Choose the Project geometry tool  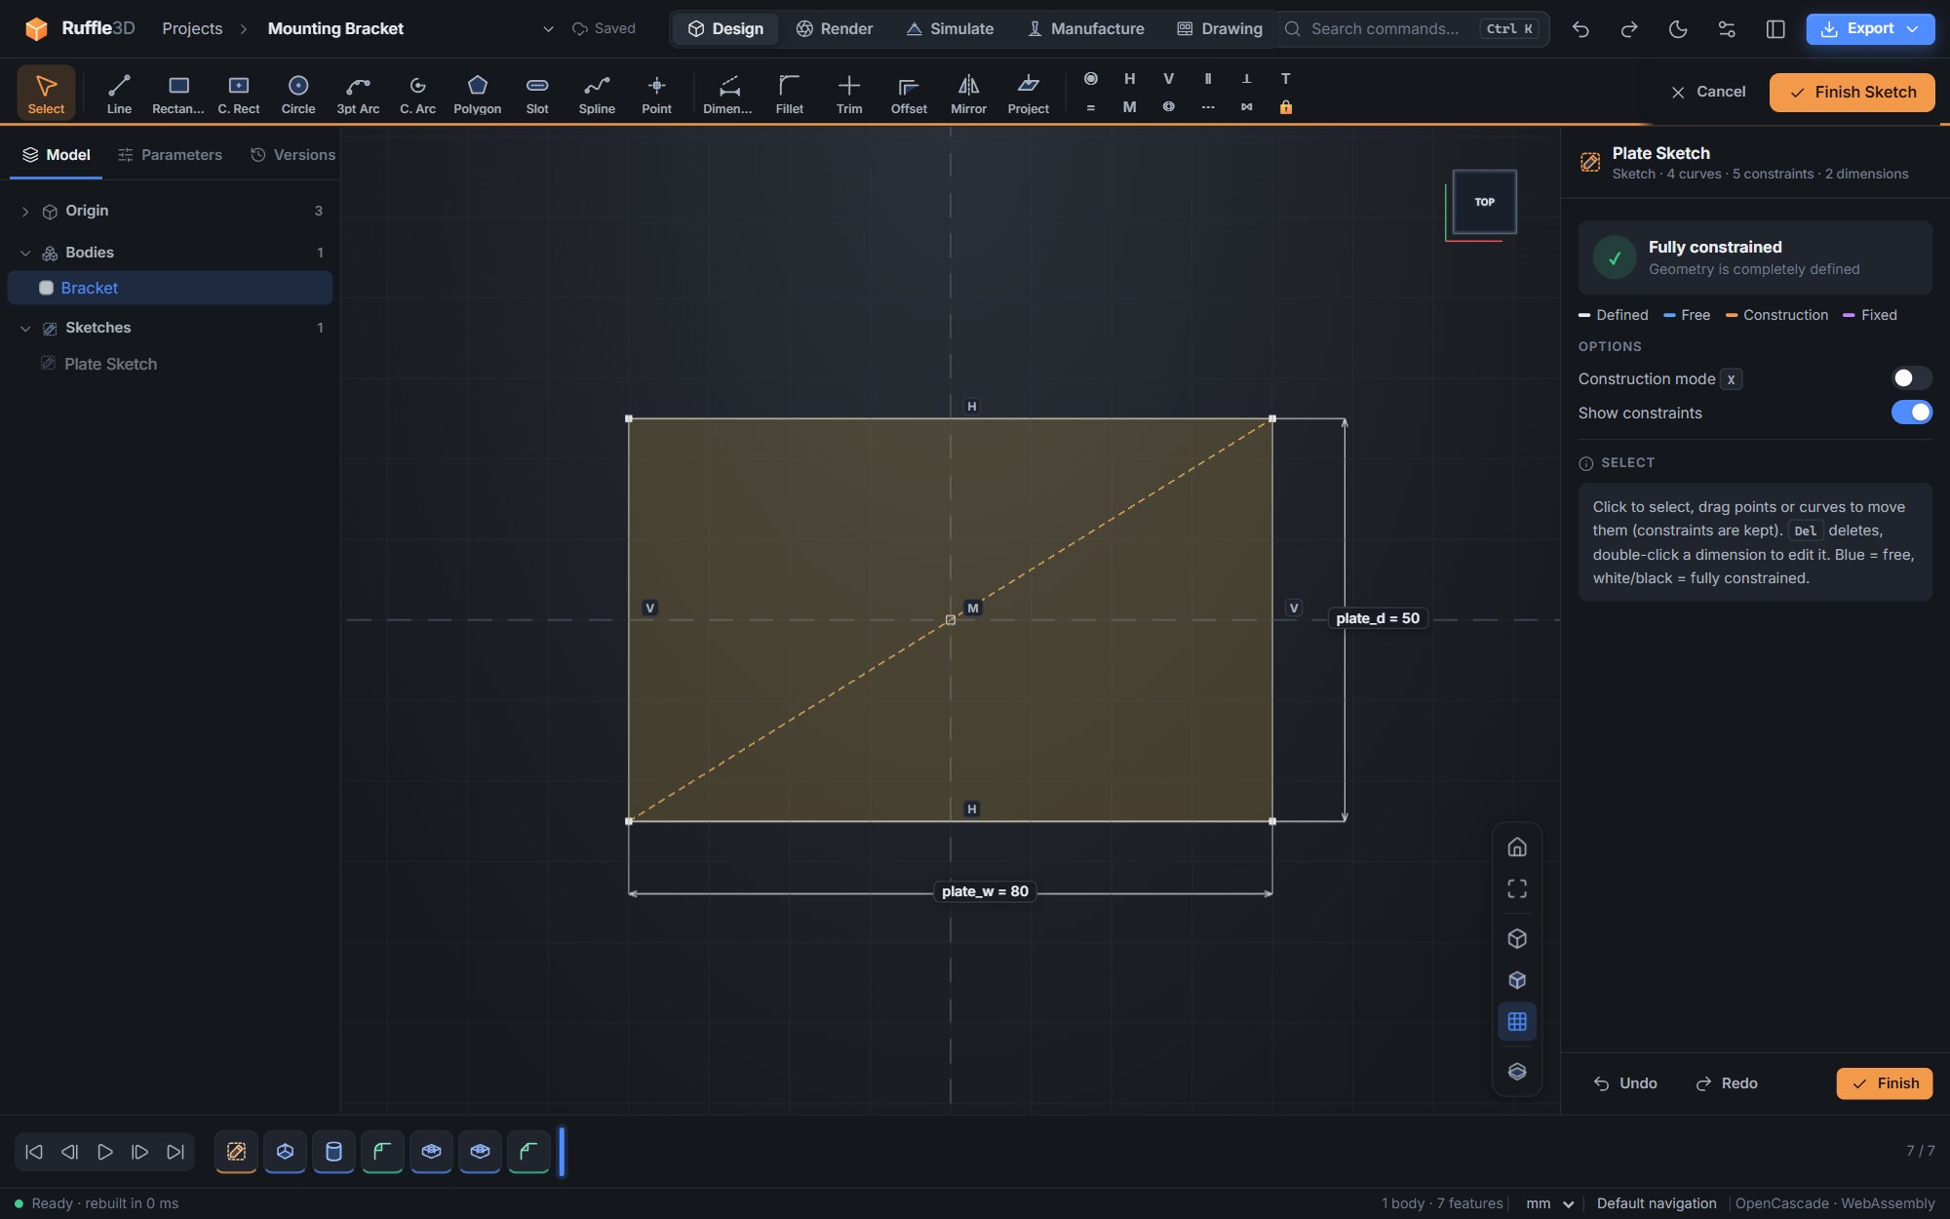click(x=1029, y=93)
